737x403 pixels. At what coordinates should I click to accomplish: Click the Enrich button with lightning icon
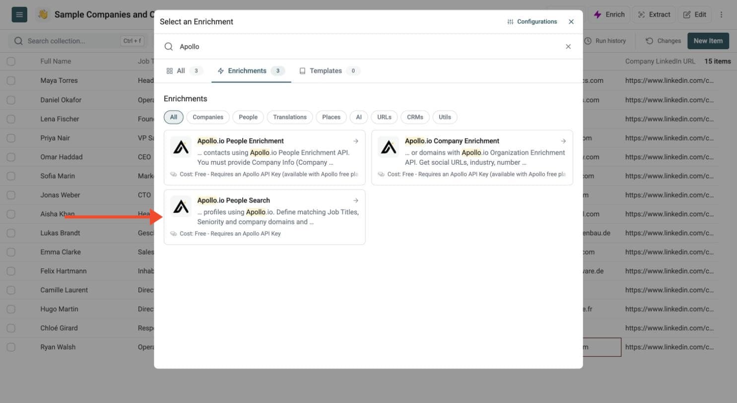coord(610,14)
